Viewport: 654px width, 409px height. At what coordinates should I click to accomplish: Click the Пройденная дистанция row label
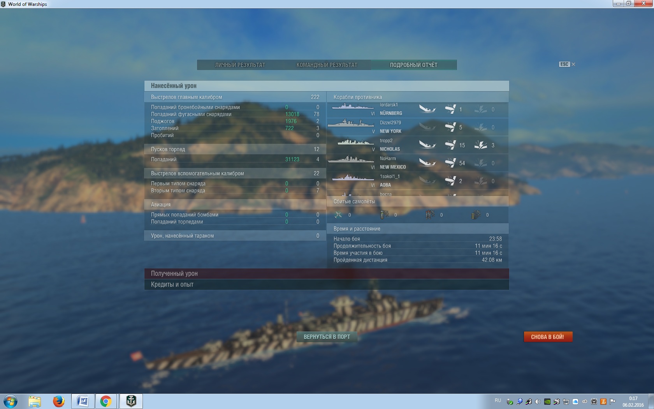point(360,260)
